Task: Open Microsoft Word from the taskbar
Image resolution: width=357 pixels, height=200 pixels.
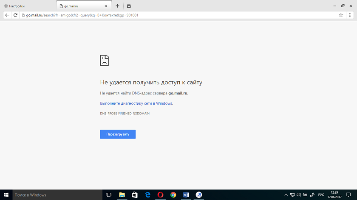Action: coord(186,195)
